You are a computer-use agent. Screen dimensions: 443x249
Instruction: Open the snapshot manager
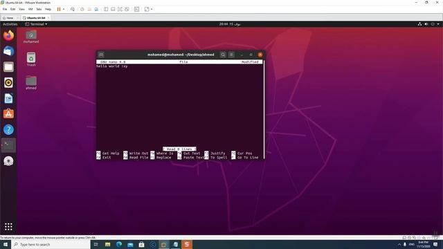(x=96, y=9)
